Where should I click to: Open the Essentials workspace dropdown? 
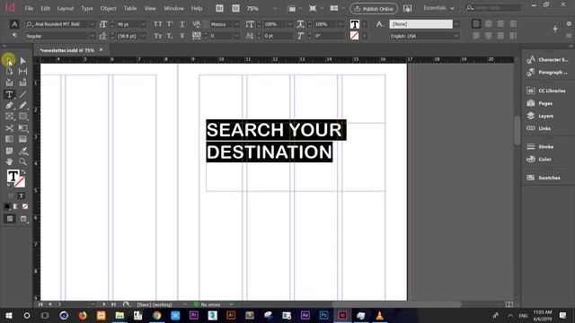pos(438,8)
